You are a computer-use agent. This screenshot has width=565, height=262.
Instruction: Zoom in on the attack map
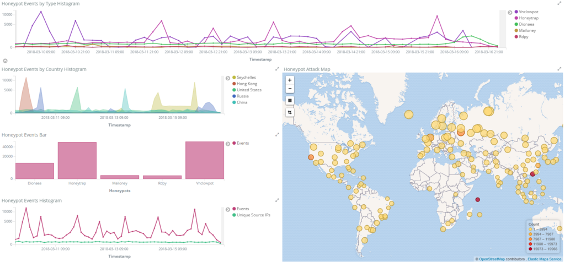(x=290, y=80)
